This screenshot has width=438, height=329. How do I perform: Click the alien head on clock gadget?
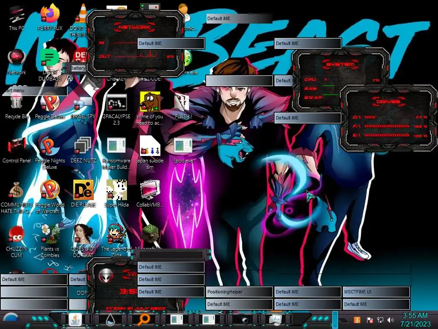coord(106,276)
